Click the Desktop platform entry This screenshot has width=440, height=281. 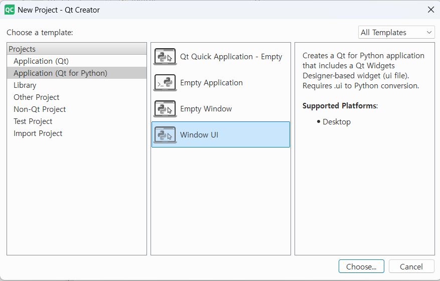[337, 122]
